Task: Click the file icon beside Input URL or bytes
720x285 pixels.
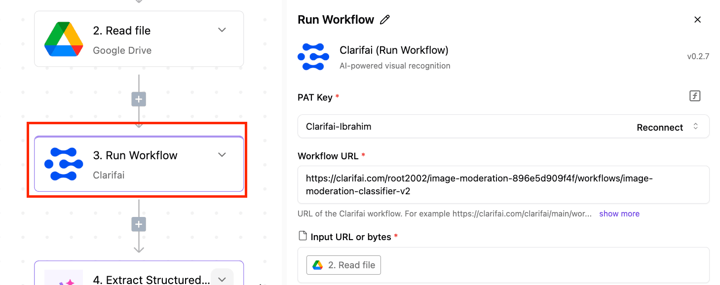Action: tap(303, 236)
